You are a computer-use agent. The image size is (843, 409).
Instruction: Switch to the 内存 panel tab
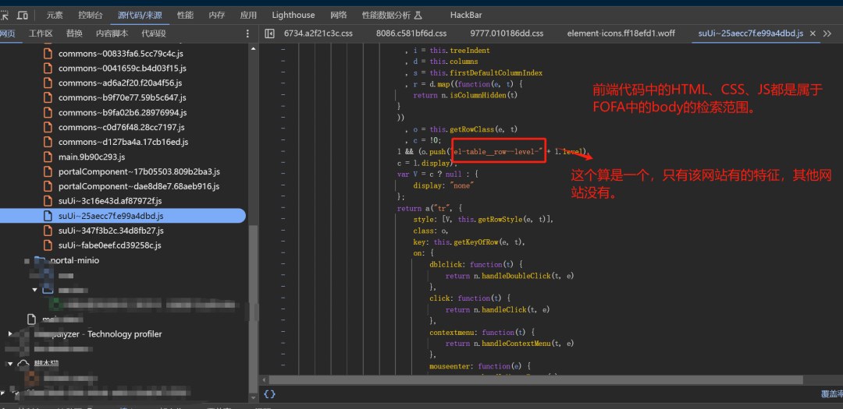217,16
